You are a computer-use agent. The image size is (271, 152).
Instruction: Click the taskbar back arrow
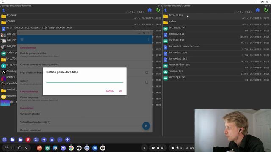[26, 148]
